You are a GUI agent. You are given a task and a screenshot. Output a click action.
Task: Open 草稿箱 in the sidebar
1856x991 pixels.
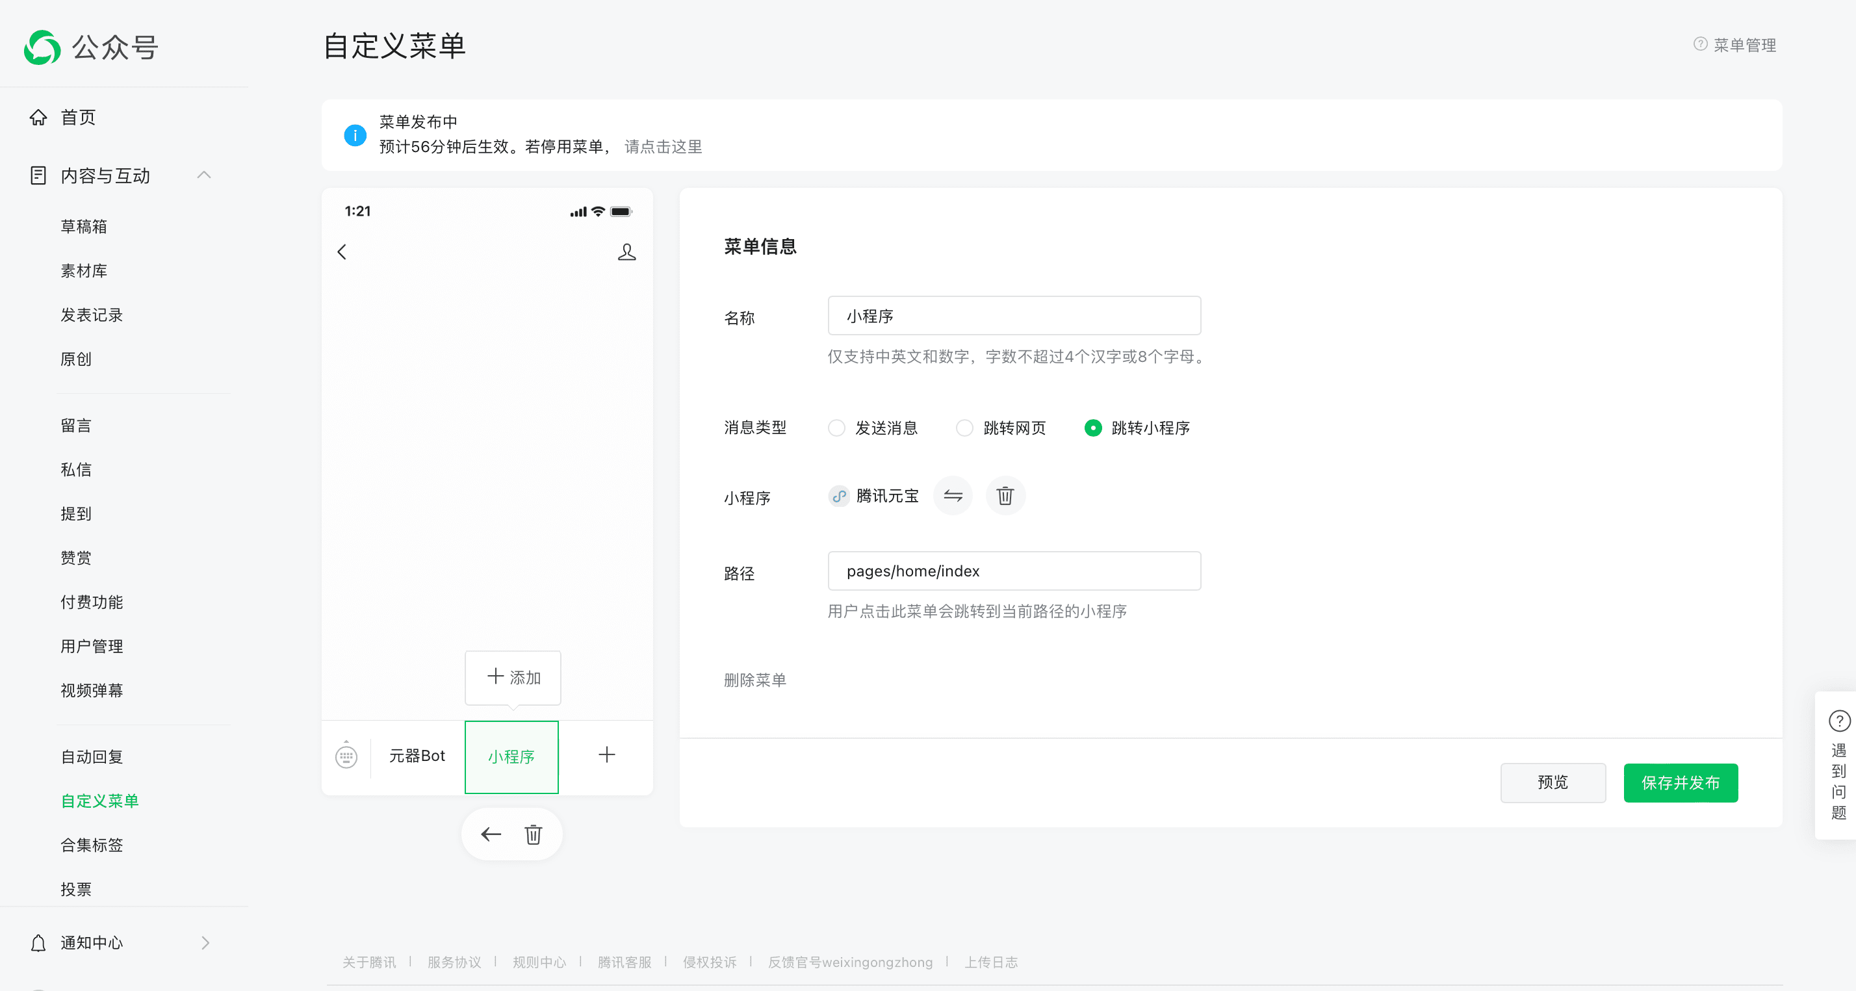point(84,226)
